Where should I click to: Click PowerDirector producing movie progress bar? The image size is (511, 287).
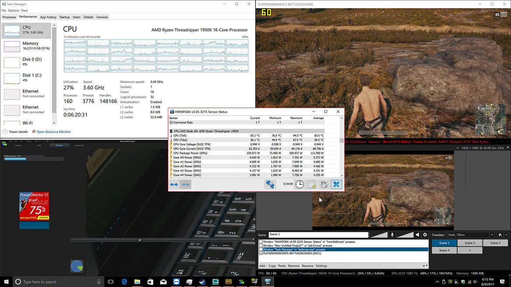pos(34,159)
